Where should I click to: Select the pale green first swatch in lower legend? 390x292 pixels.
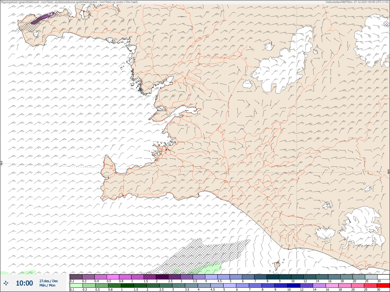[76, 286]
